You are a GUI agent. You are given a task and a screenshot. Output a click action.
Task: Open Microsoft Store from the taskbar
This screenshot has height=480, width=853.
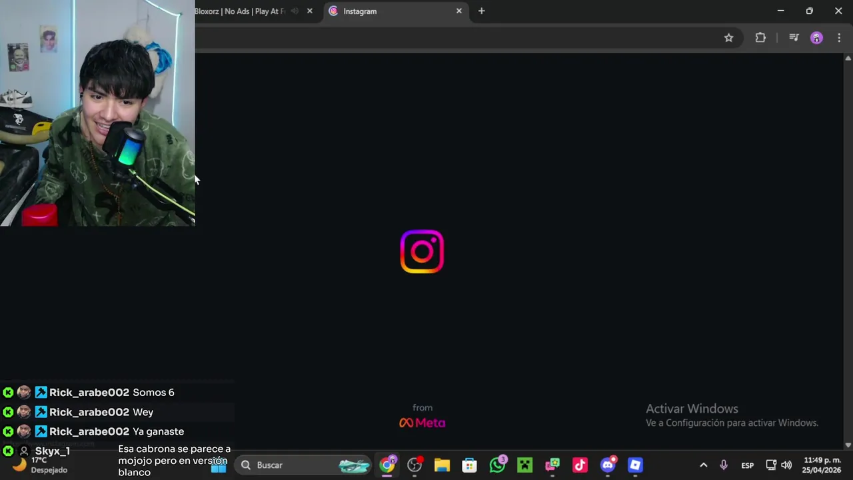pyautogui.click(x=469, y=465)
